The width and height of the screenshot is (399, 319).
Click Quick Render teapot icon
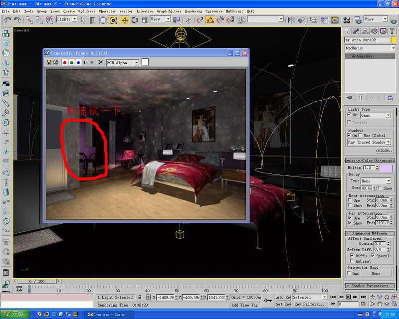(x=393, y=20)
